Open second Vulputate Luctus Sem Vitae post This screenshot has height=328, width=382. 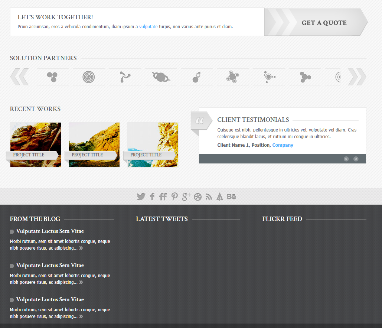click(x=50, y=265)
